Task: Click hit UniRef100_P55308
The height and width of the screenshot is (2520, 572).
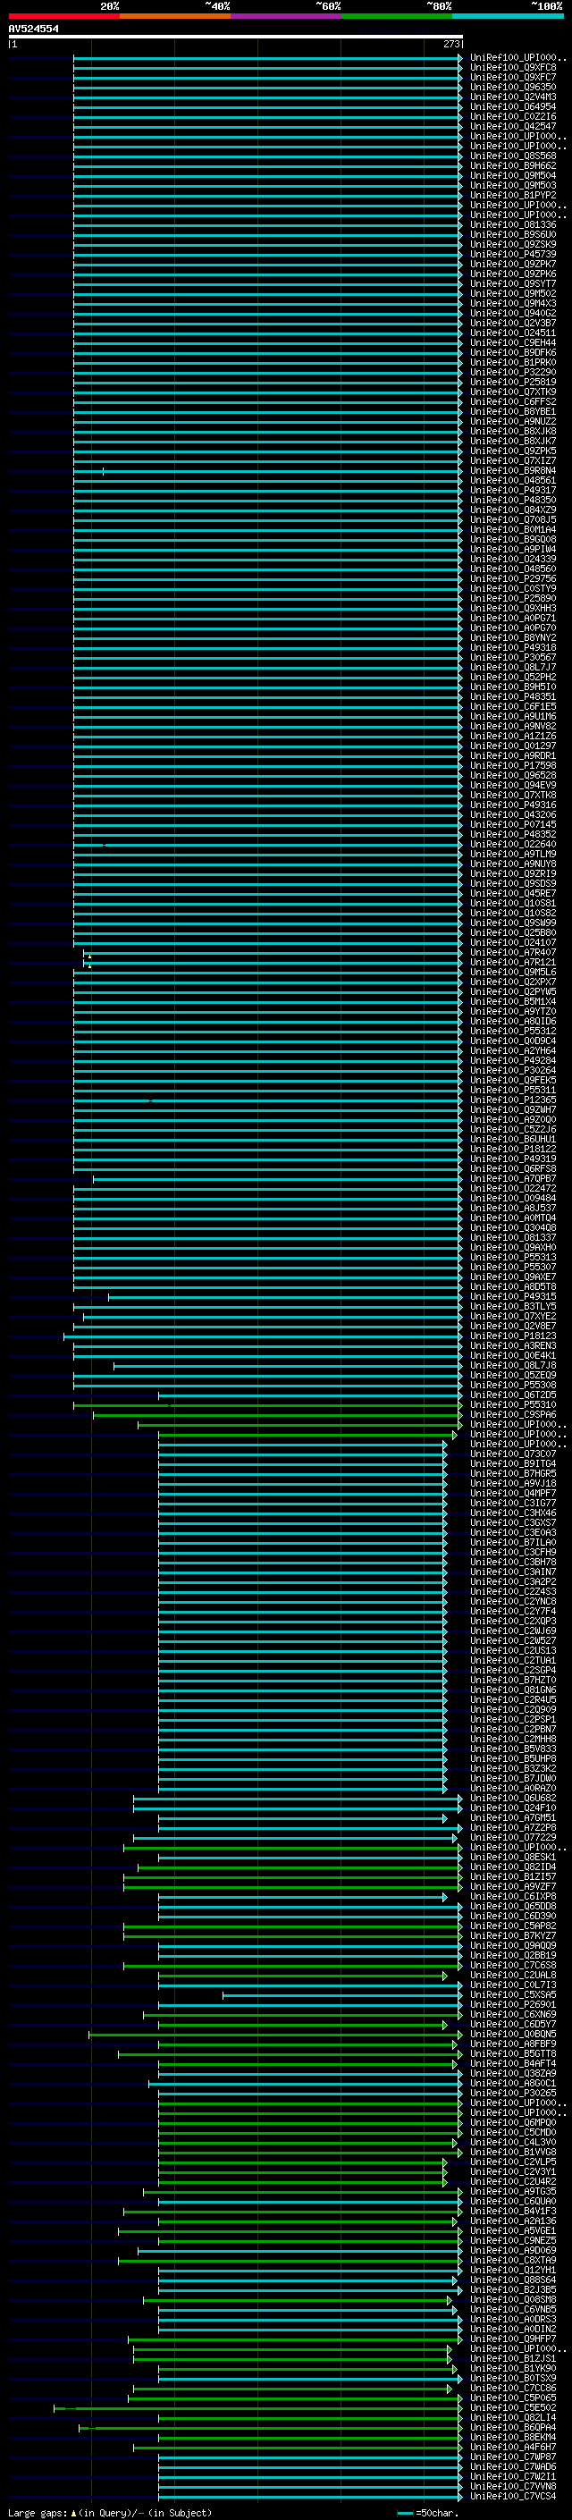Action: click(x=513, y=1386)
